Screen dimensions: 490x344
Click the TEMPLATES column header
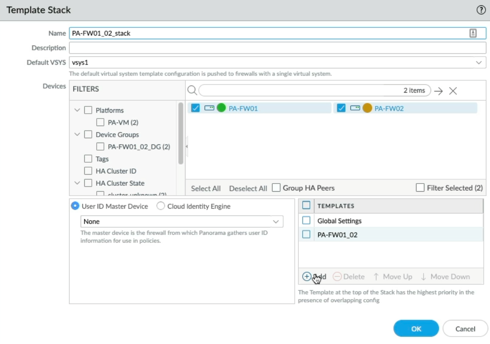[336, 206]
